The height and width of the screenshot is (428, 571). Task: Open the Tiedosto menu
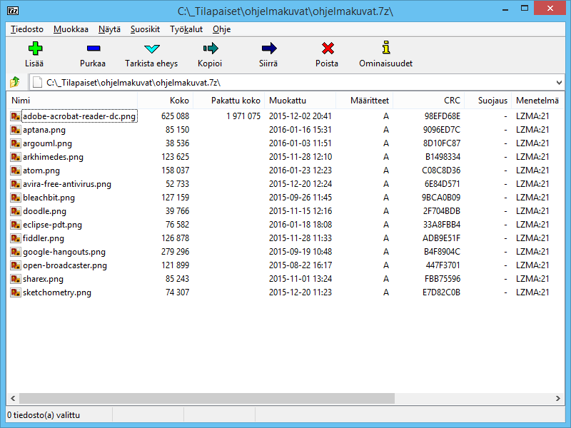tap(27, 29)
